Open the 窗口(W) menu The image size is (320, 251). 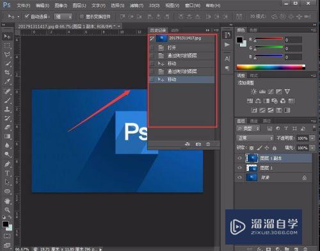point(193,5)
